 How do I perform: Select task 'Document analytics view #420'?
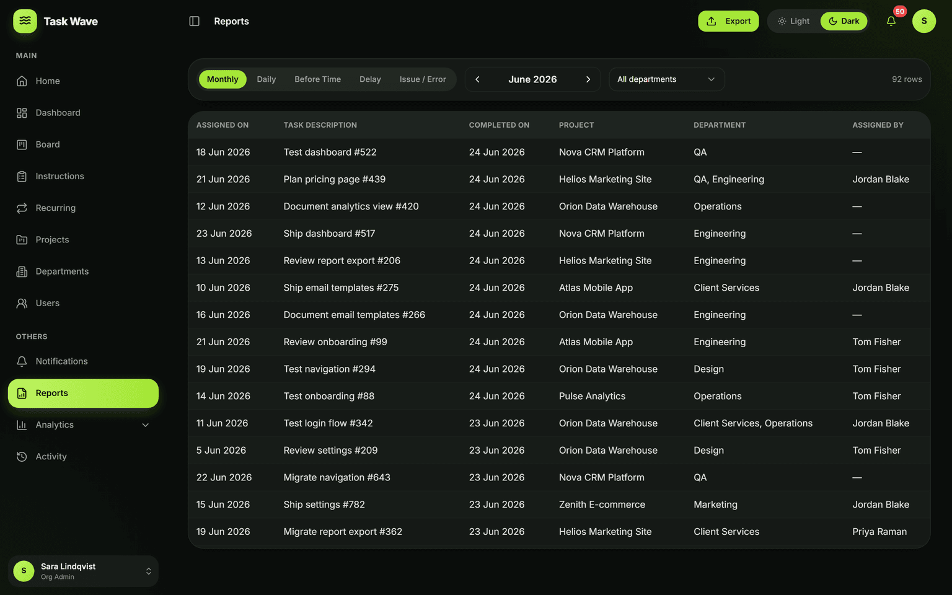(x=351, y=206)
